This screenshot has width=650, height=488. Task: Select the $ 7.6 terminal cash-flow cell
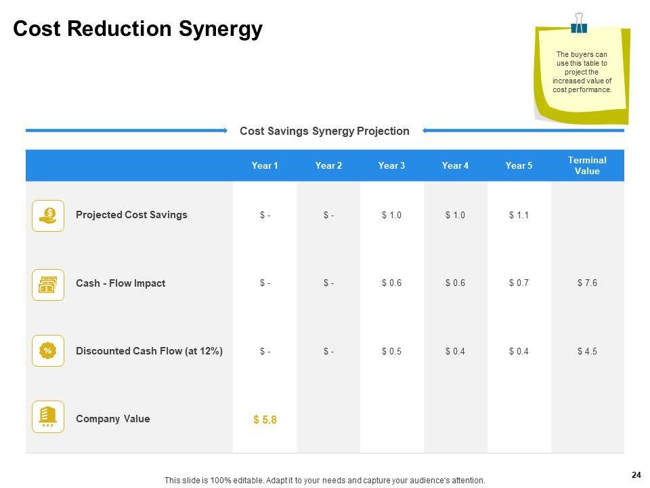coord(587,283)
